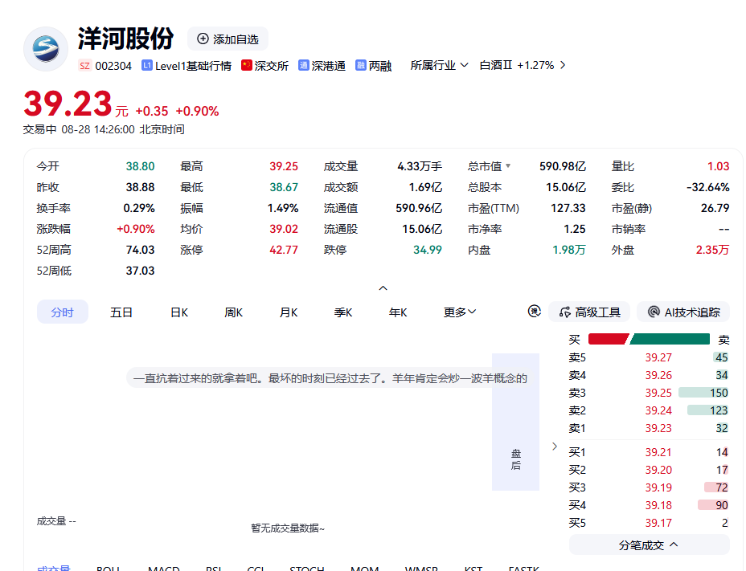Click the 成交量 value 4.33万手
Viewport: 746px width, 571px height.
[420, 166]
